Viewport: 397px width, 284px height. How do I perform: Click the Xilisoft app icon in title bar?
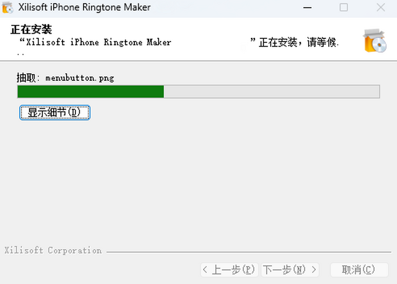(x=8, y=8)
